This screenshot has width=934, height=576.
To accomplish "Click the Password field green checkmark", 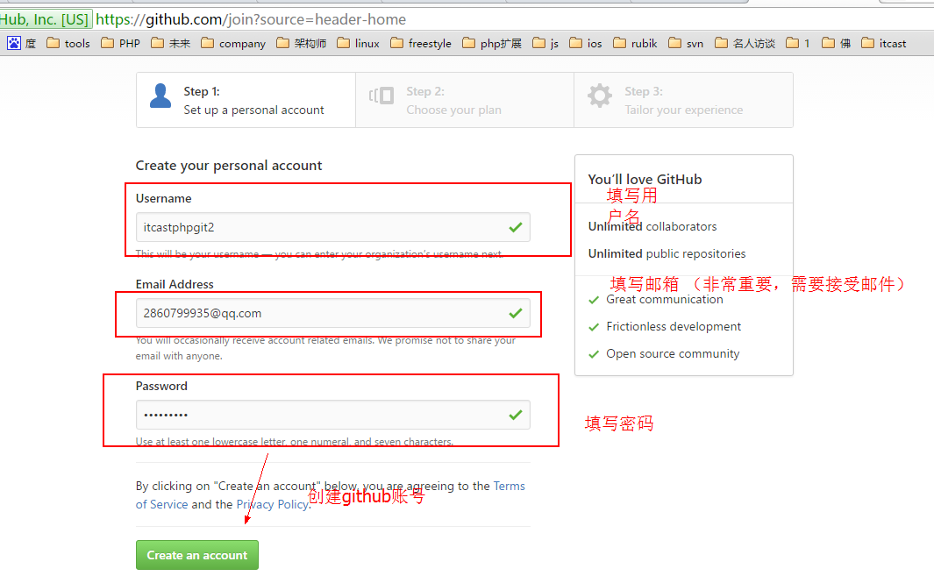I will (516, 415).
